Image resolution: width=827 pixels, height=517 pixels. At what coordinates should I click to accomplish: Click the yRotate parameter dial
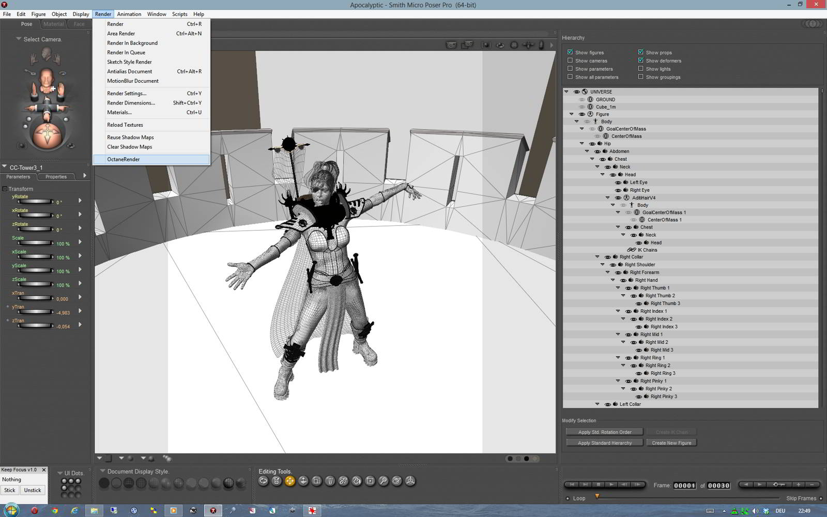35,202
